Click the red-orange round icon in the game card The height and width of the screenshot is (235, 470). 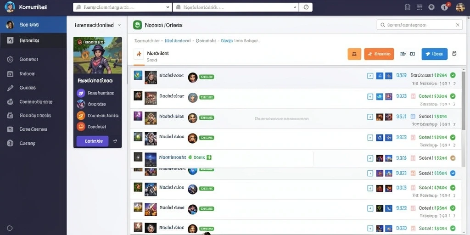pos(81,127)
